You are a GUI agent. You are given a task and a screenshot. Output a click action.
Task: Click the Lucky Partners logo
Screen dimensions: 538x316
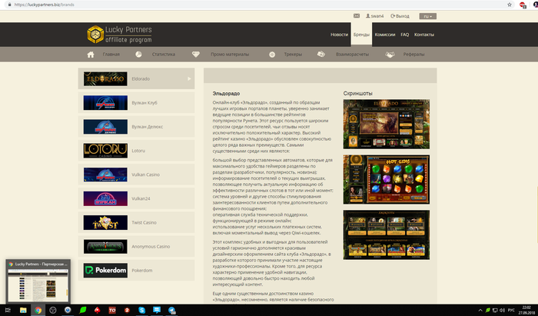119,34
